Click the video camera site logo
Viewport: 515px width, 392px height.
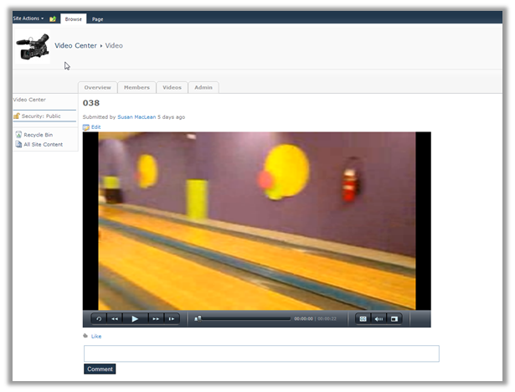(33, 48)
